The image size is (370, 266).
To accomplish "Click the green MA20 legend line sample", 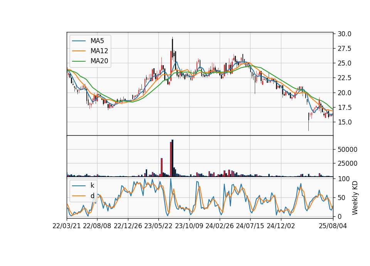I will 79,61.
